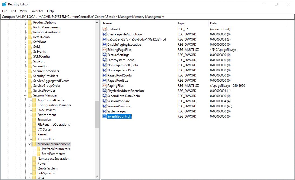
Task: Open the Favorites menu
Action: pos(37,11)
